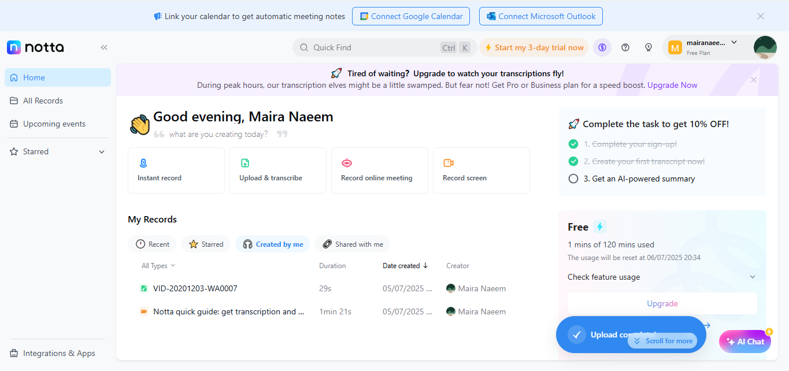Screen dimensions: 789x371
Task: Open the AI Chat button
Action: [744, 342]
